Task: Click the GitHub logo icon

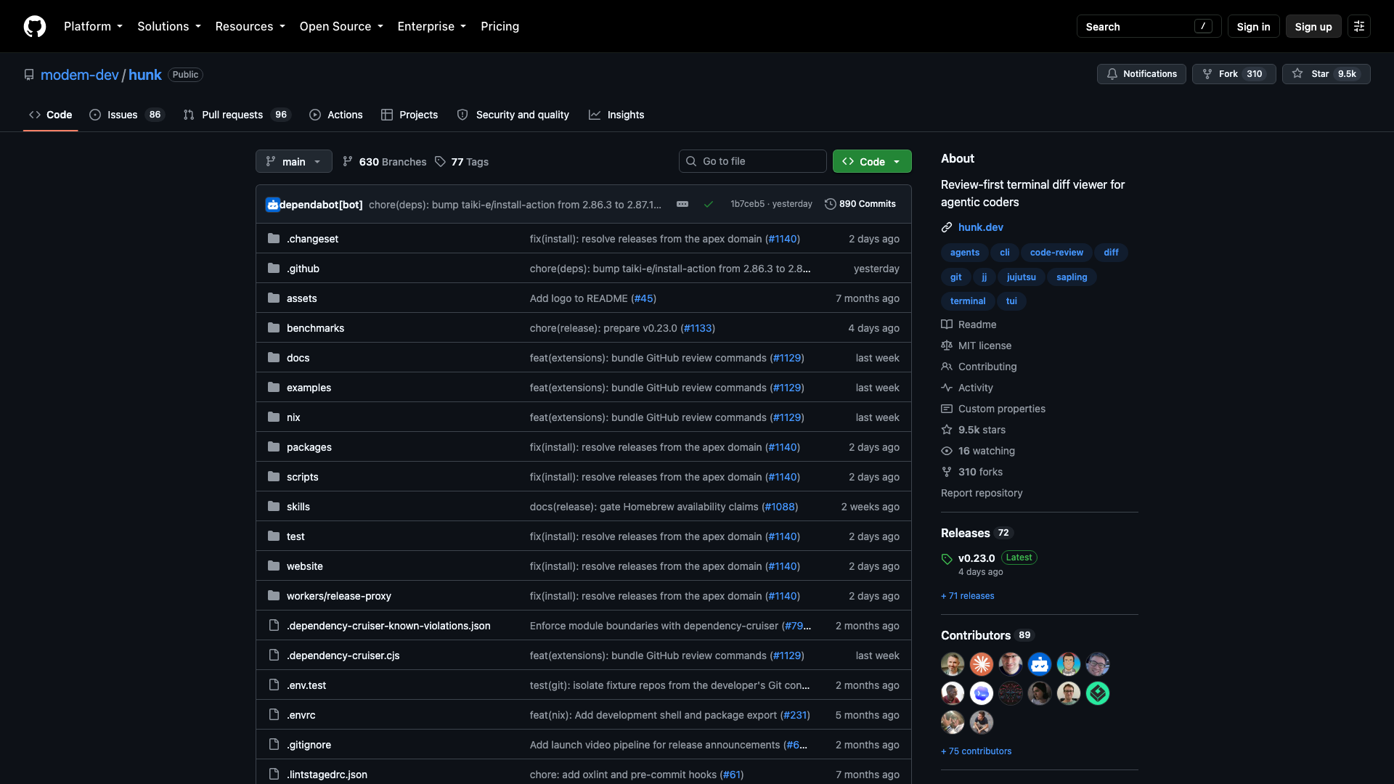Action: [x=35, y=26]
